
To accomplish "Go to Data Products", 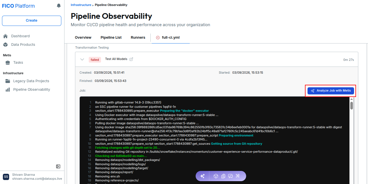I will pyautogui.click(x=23, y=45).
